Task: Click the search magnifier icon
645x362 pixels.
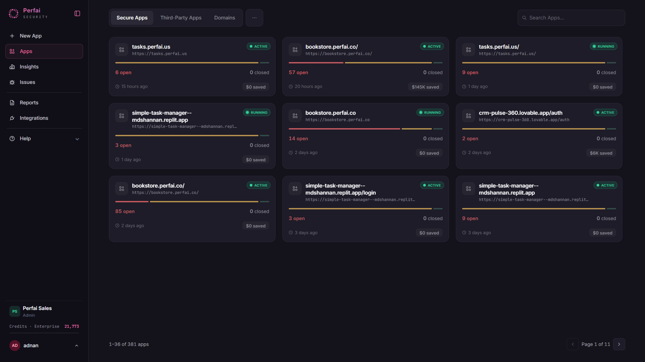Action: [x=524, y=18]
